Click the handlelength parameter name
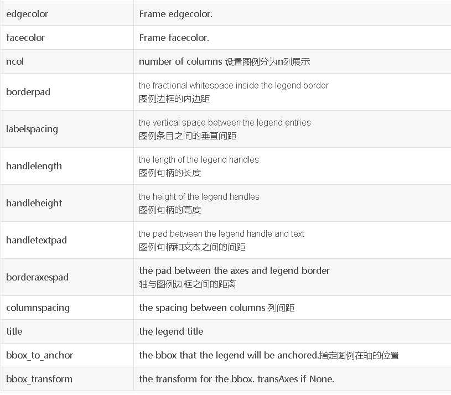451x395 pixels. tap(34, 166)
